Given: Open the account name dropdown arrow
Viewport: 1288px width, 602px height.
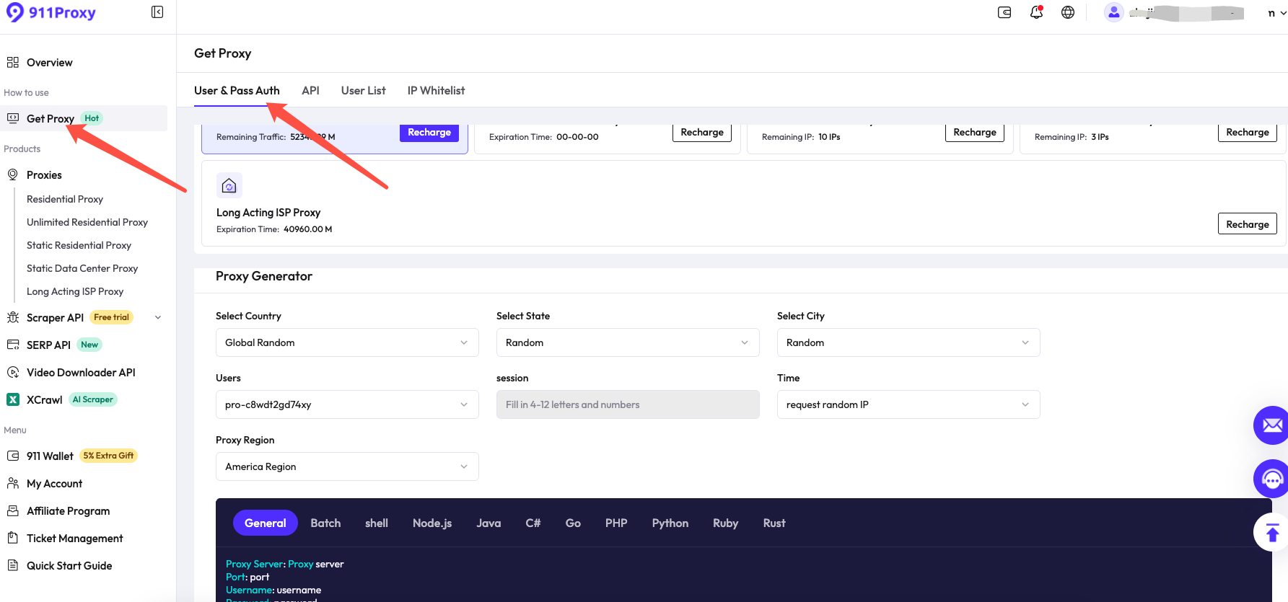Looking at the screenshot, I should point(1283,12).
